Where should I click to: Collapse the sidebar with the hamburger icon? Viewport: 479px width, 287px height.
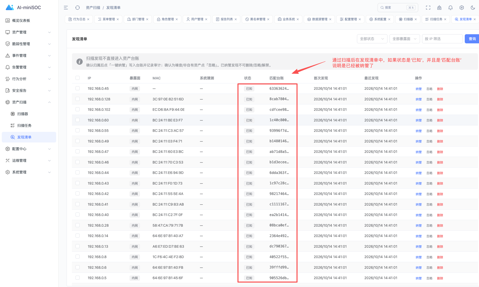66,8
